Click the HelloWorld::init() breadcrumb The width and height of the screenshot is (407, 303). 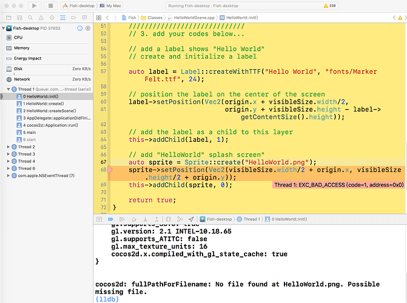(x=239, y=18)
